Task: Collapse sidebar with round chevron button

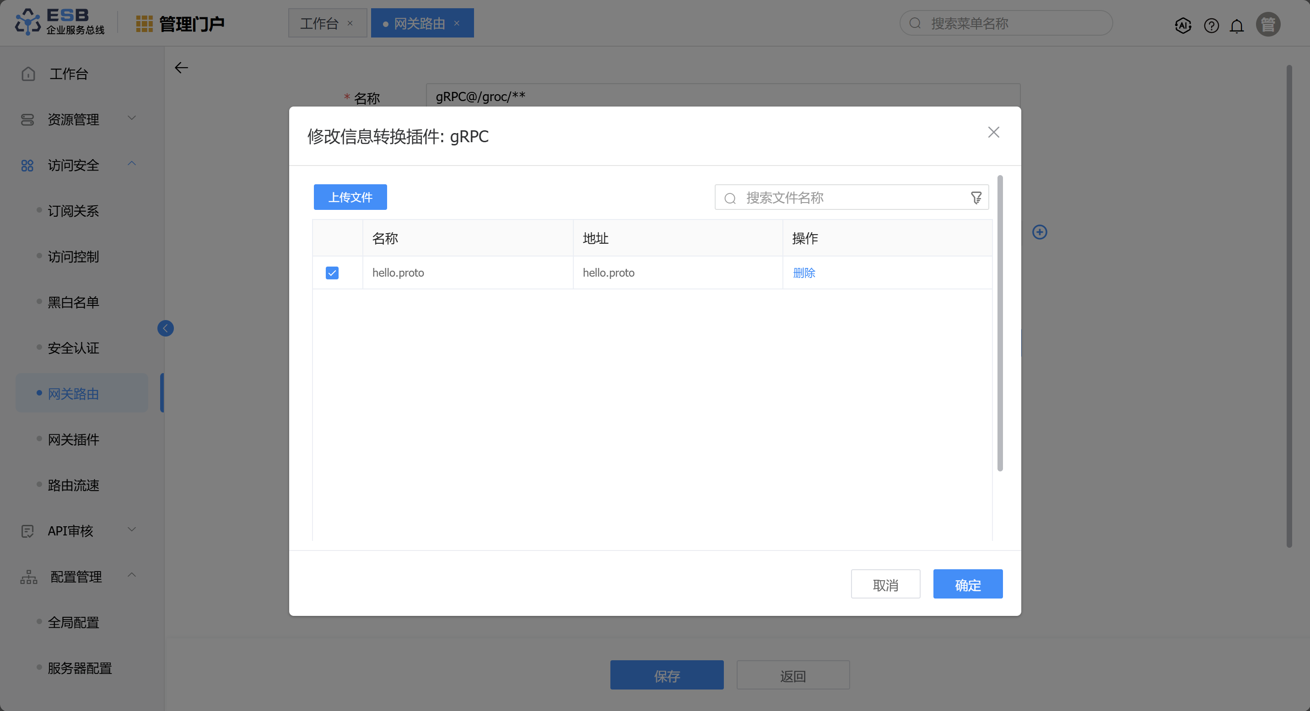Action: click(x=165, y=328)
